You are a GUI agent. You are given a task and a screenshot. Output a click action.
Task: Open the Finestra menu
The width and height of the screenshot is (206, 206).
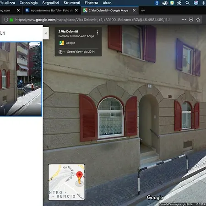(92, 3)
